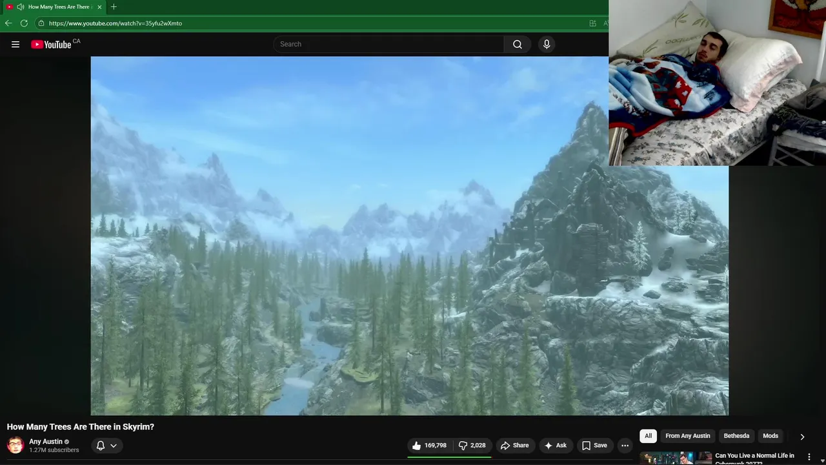Open the Ask AI button

point(555,446)
